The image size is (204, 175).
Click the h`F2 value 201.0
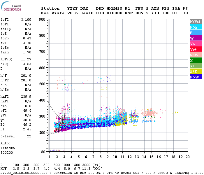coord(26,80)
